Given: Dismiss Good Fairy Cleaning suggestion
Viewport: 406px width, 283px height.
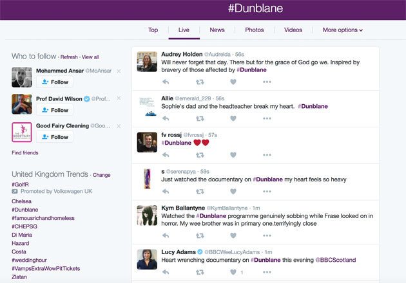Looking at the screenshot, I should tap(119, 126).
